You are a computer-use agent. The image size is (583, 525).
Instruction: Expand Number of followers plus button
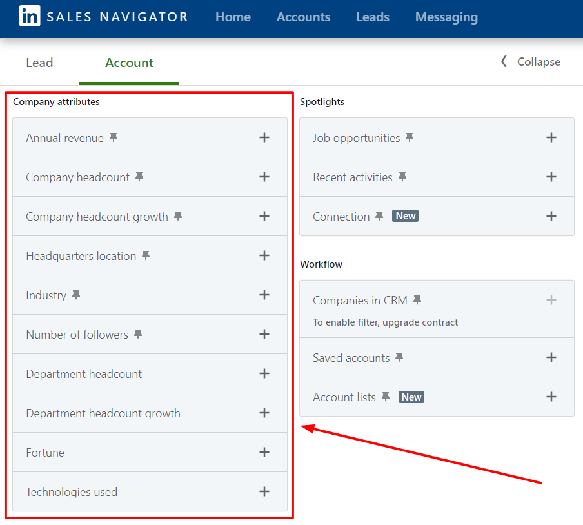[x=264, y=334]
